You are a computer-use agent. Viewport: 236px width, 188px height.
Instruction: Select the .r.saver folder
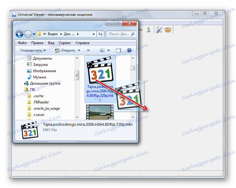pos(39,115)
